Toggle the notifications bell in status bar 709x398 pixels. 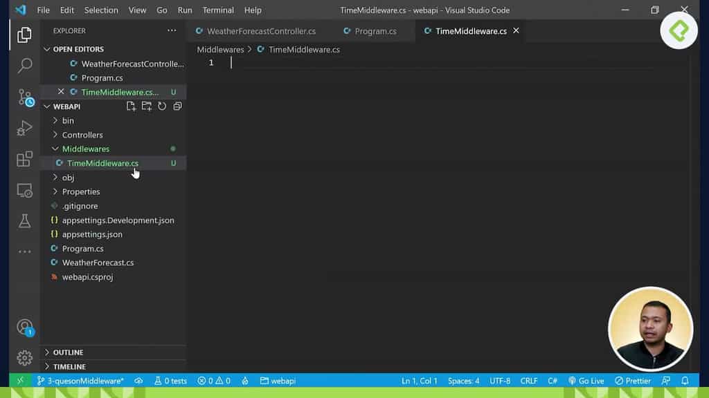685,380
